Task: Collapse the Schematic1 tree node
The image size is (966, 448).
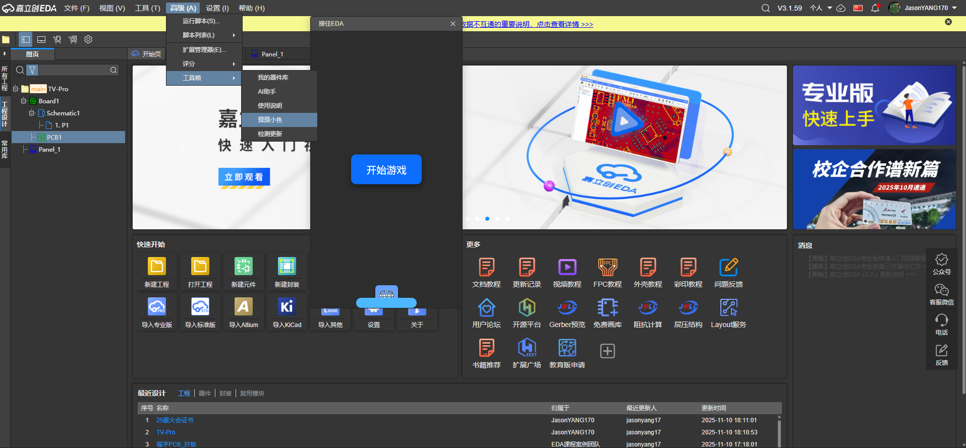Action: click(x=32, y=113)
